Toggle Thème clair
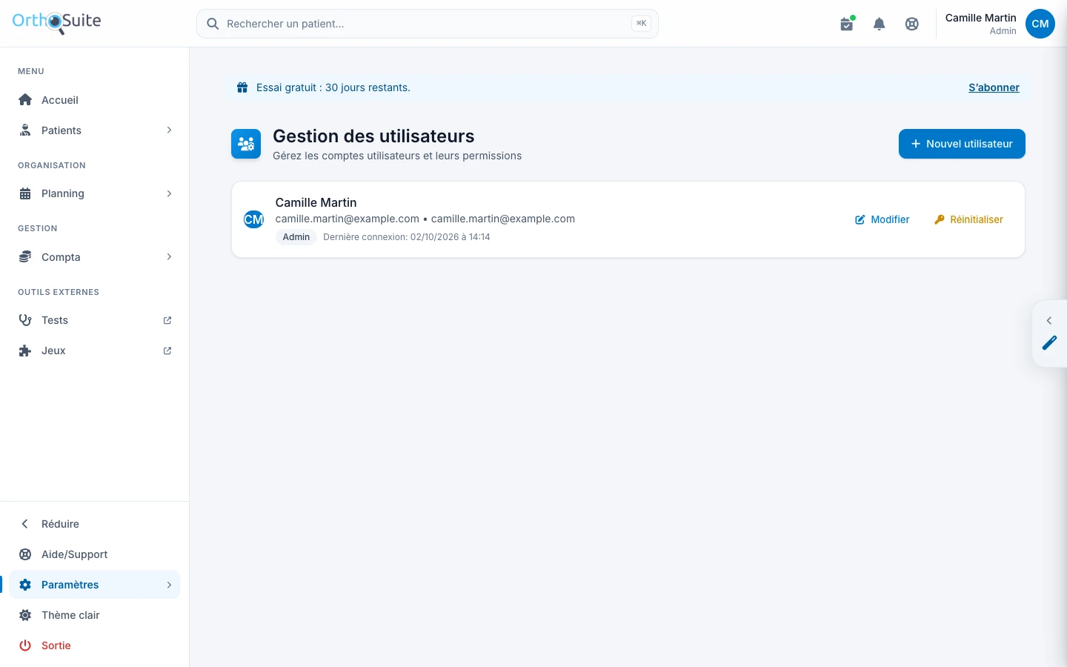This screenshot has width=1067, height=667. click(x=95, y=615)
